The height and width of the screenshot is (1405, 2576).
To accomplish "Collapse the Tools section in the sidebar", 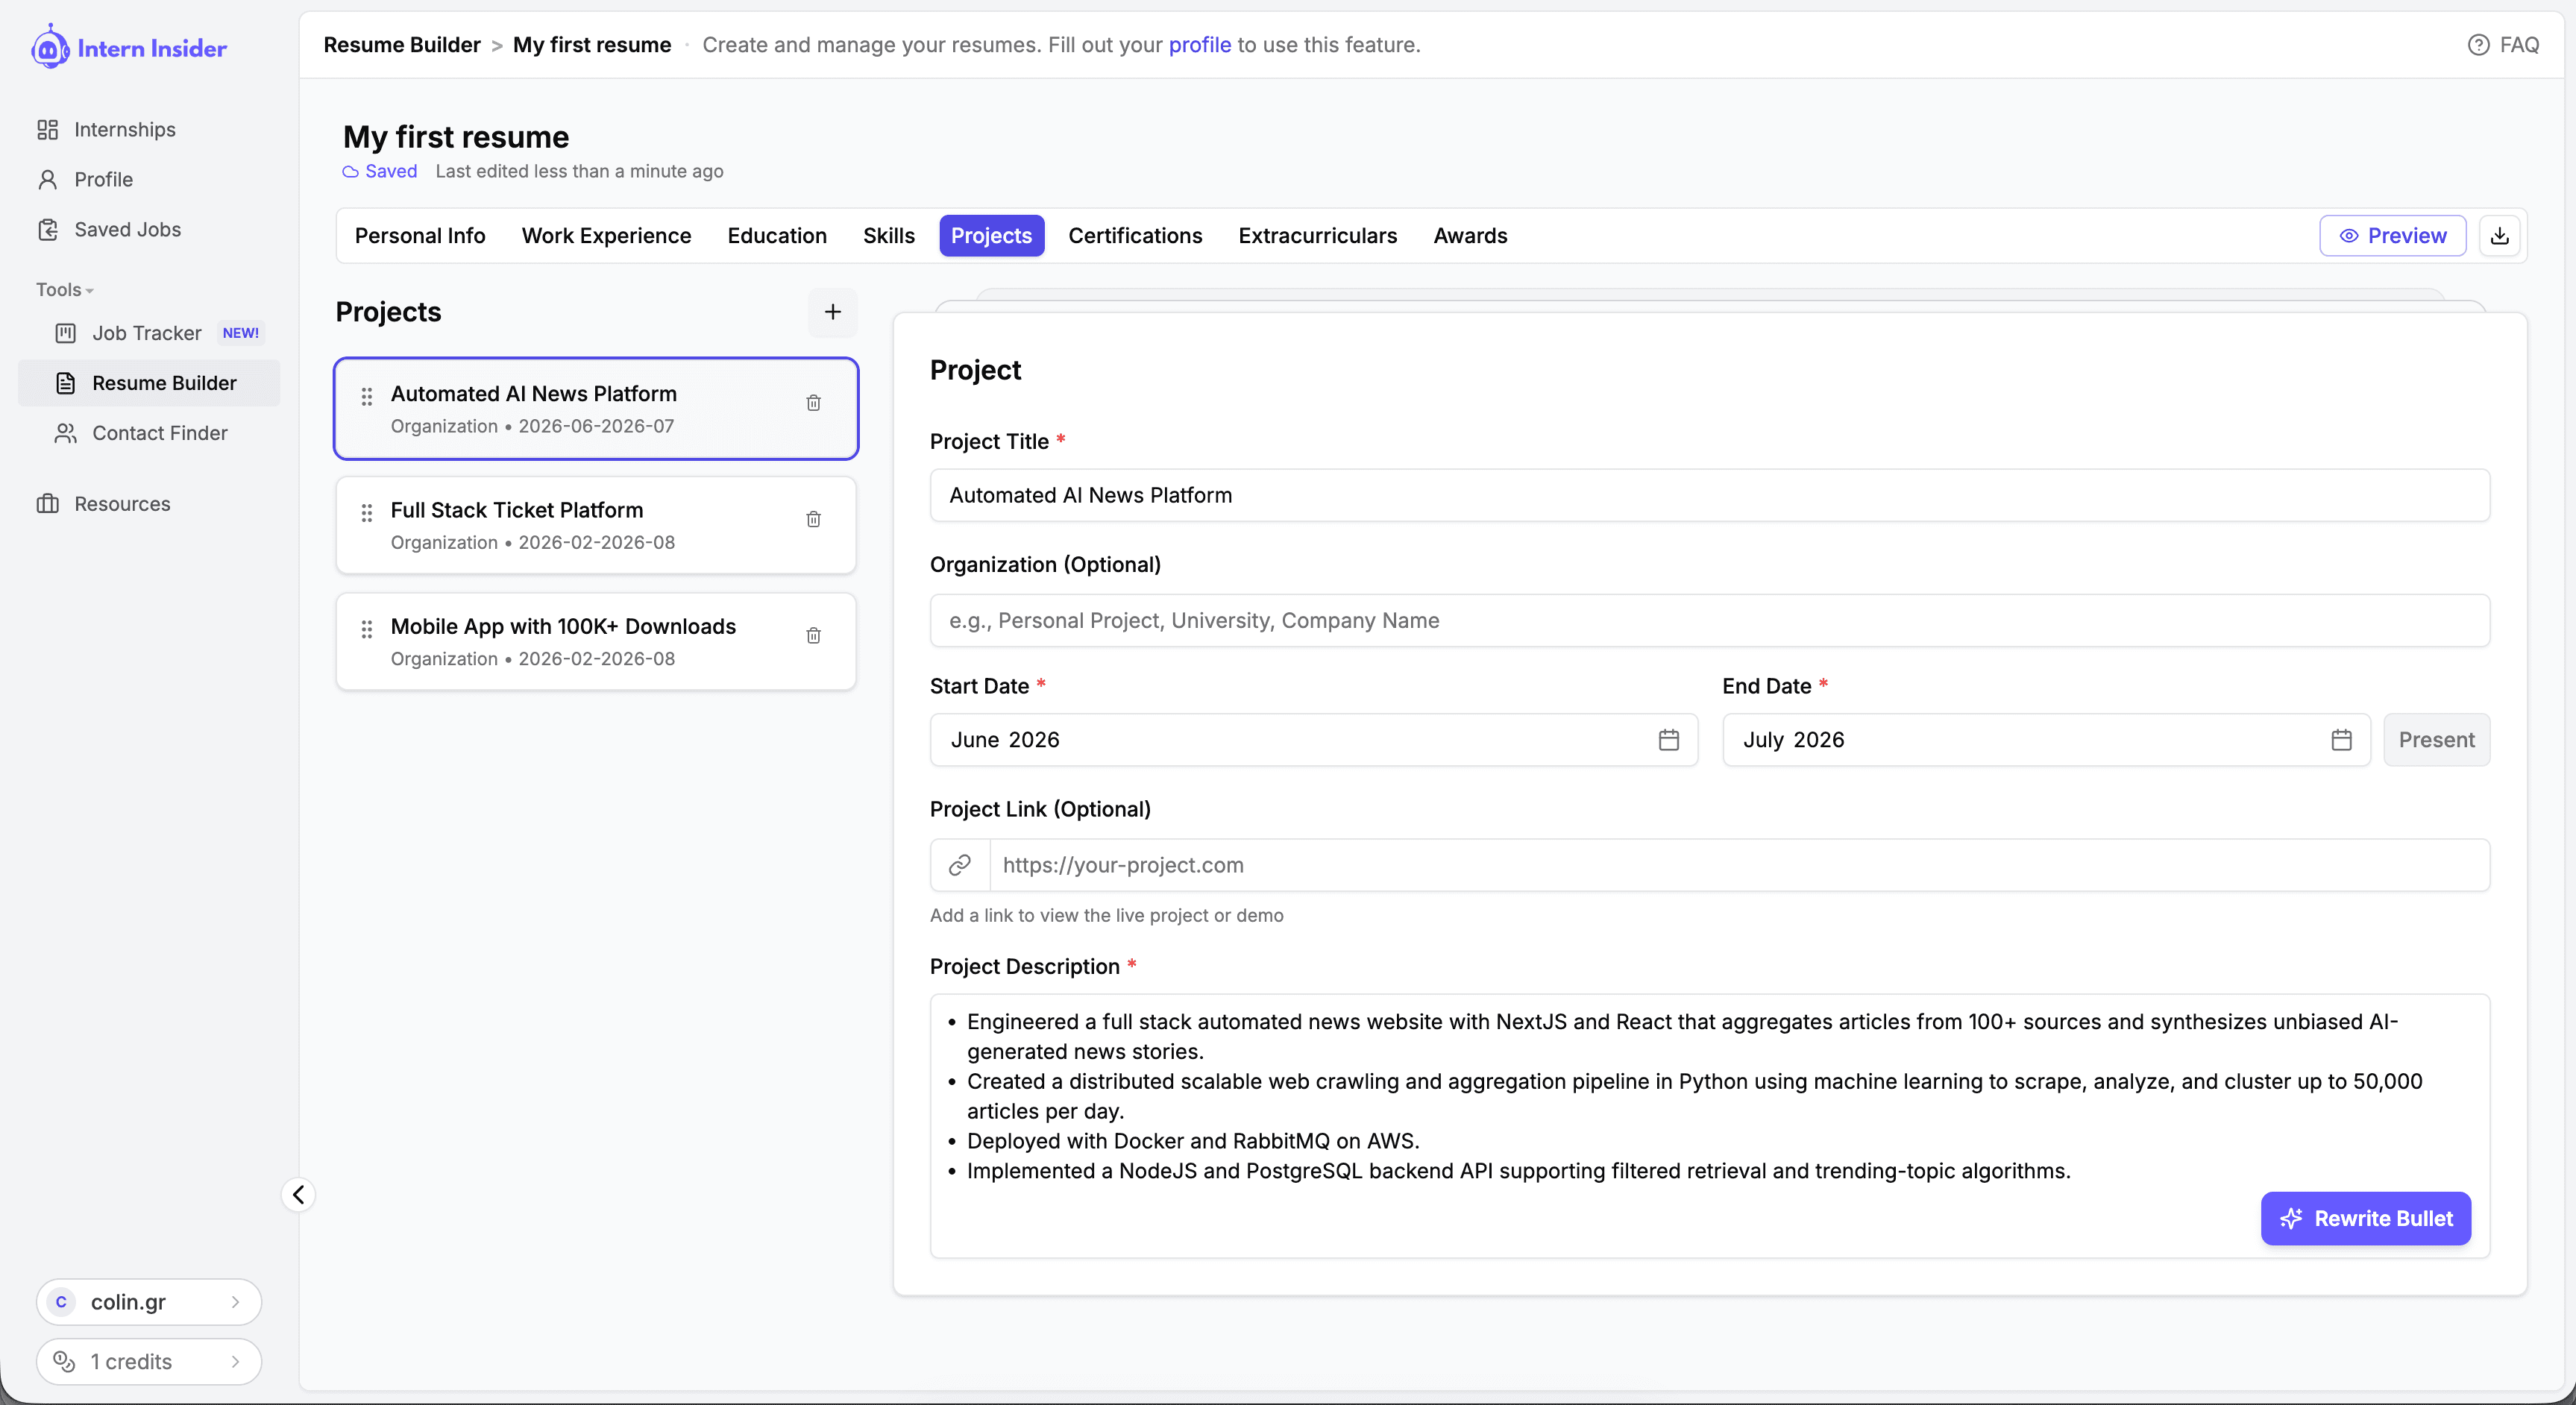I will coord(64,290).
